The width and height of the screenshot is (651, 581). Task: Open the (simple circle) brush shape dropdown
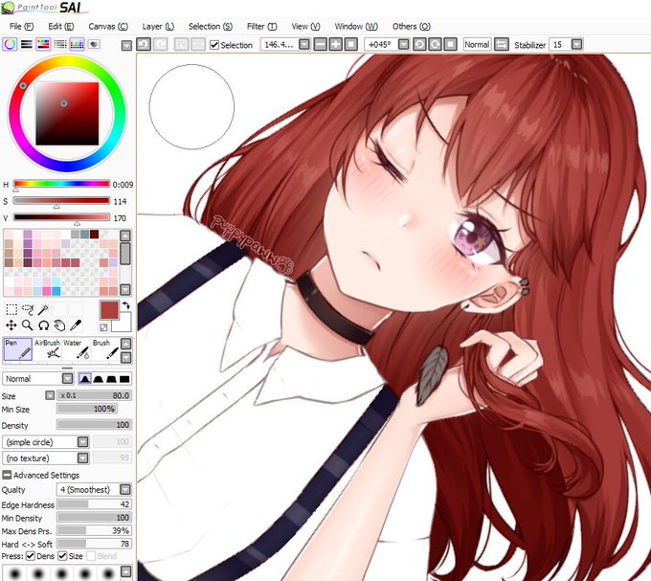click(83, 442)
